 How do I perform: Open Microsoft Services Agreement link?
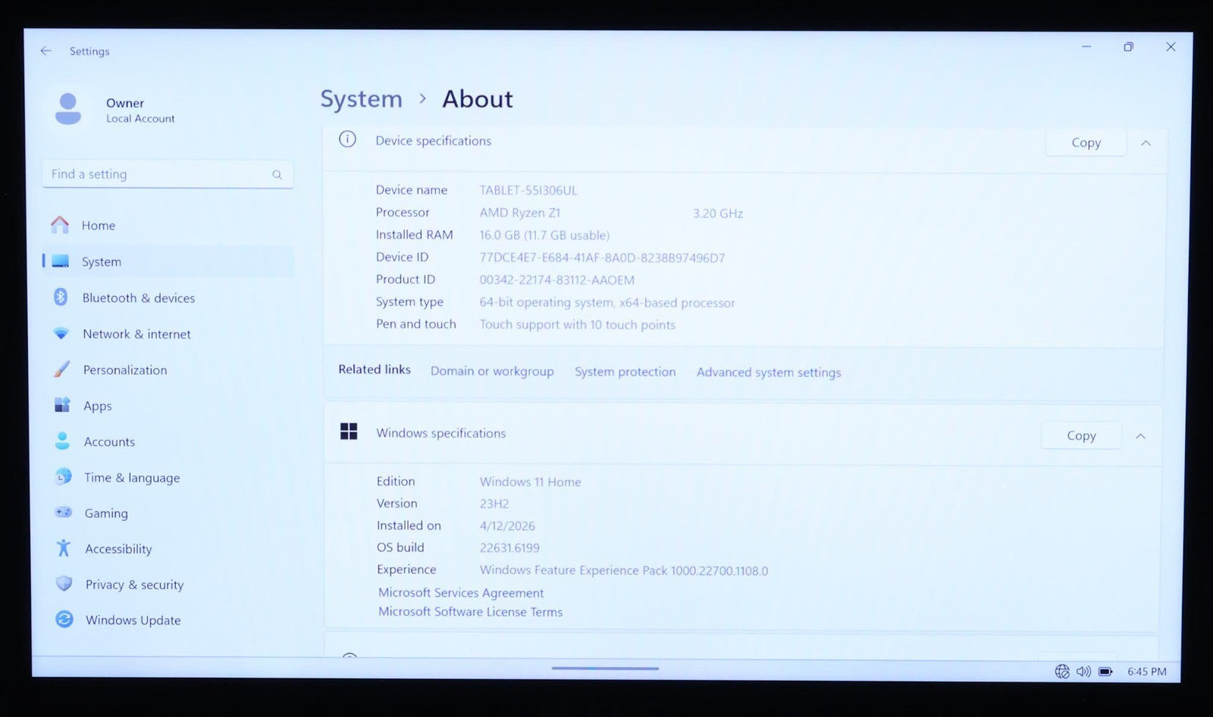461,593
